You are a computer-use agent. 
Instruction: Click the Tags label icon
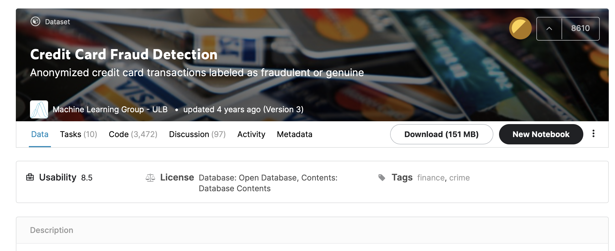382,177
